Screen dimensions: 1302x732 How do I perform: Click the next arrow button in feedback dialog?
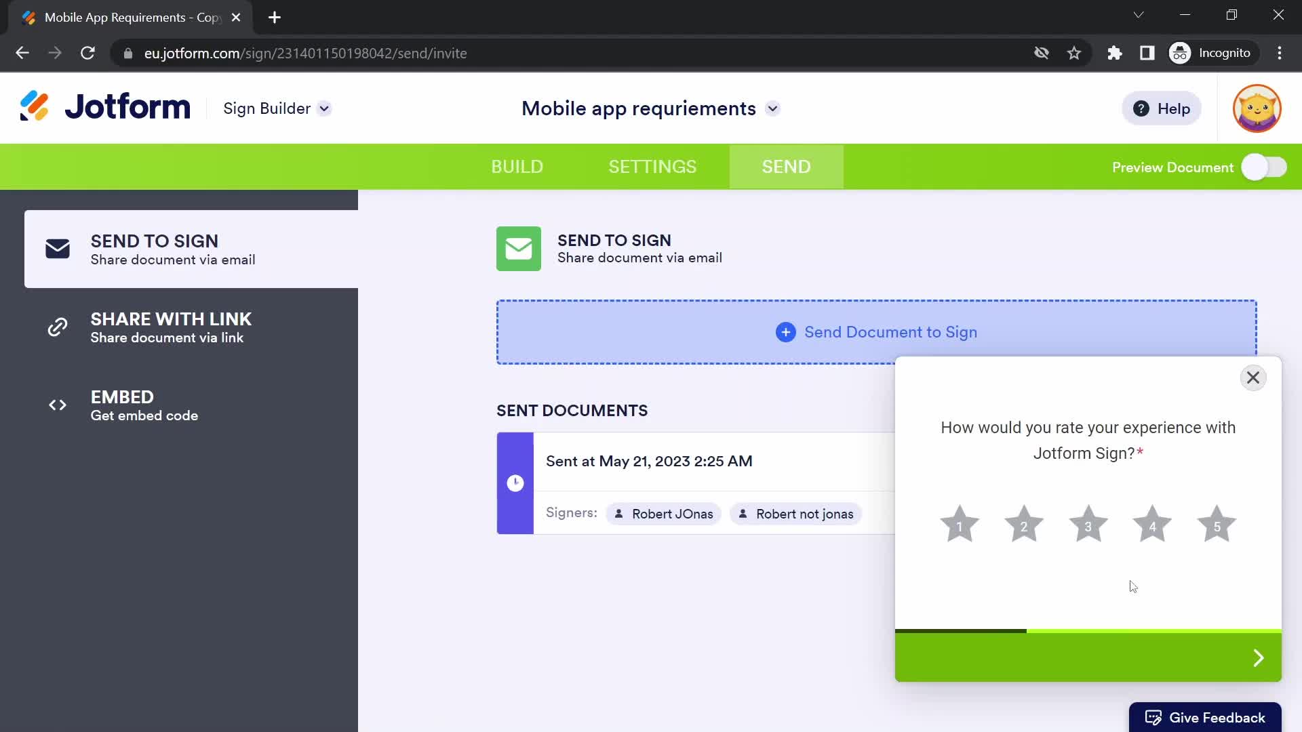coord(1257,657)
